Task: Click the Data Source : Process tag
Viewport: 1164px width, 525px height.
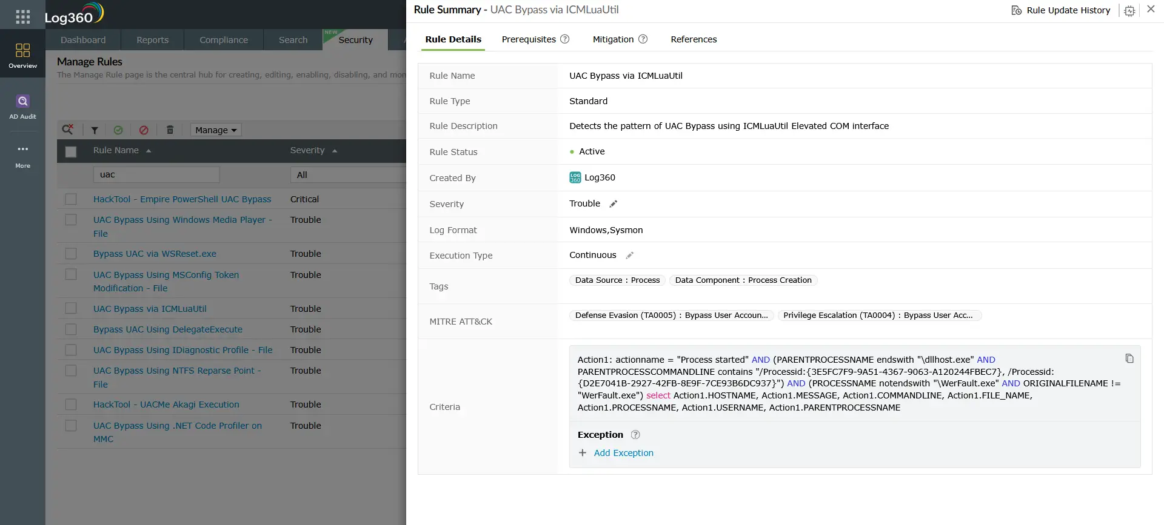Action: 617,280
